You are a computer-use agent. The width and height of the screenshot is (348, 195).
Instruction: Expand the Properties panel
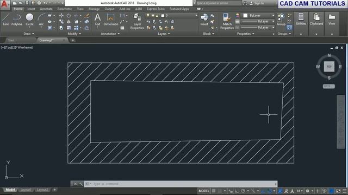(x=245, y=34)
